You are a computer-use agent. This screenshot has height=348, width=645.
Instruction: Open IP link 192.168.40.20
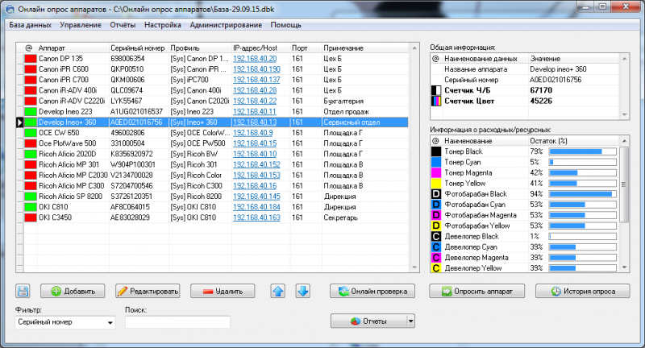pyautogui.click(x=255, y=58)
